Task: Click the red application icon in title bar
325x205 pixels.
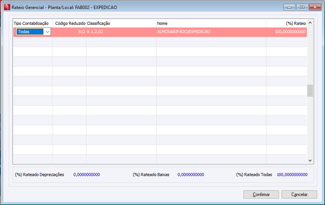Action: [x=7, y=7]
